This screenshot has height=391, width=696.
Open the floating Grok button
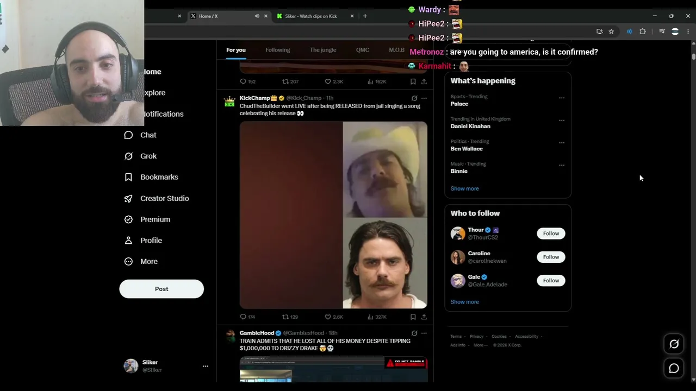674,344
